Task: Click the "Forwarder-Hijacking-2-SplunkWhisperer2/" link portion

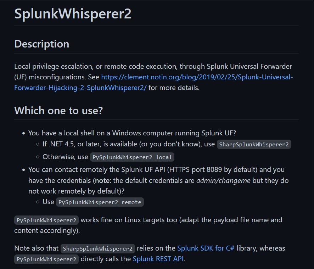Action: tap(80, 88)
